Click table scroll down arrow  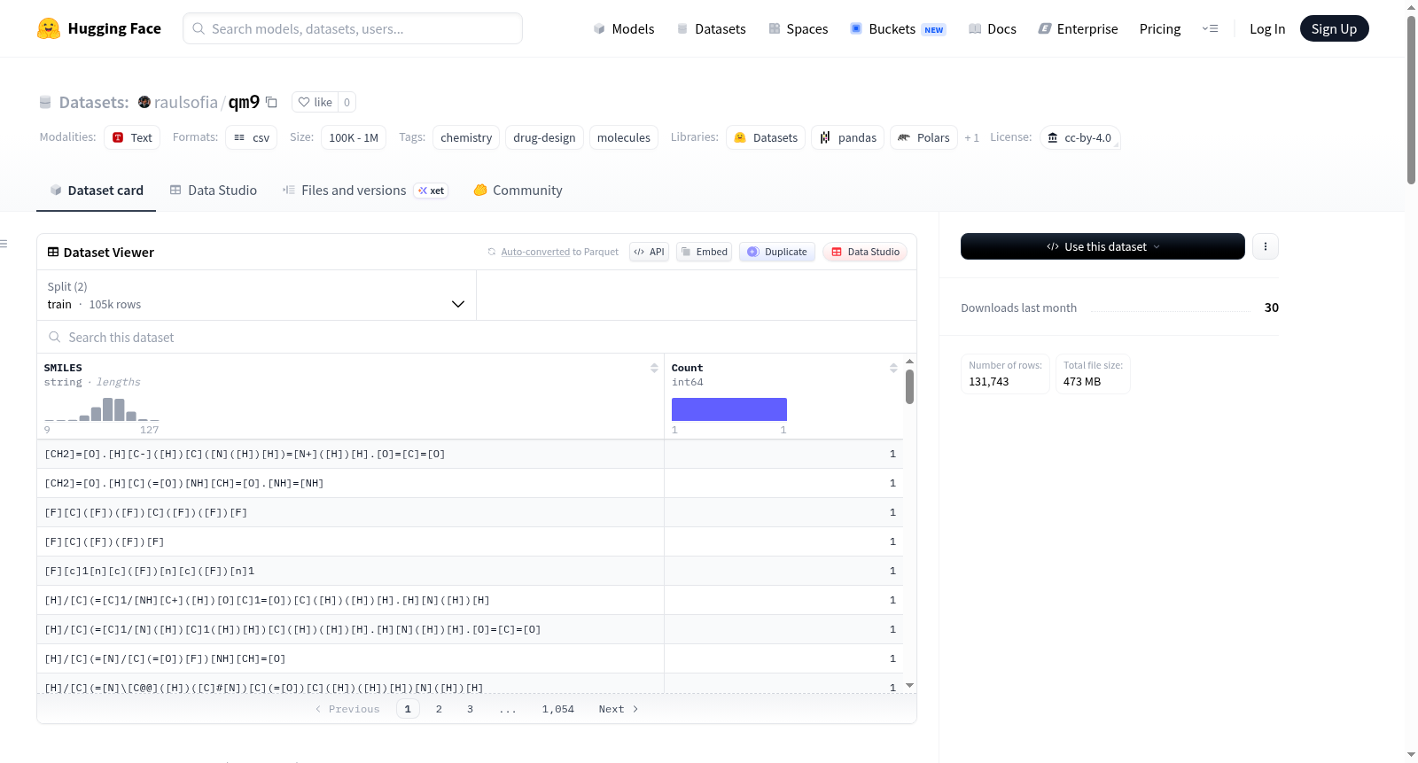(909, 686)
